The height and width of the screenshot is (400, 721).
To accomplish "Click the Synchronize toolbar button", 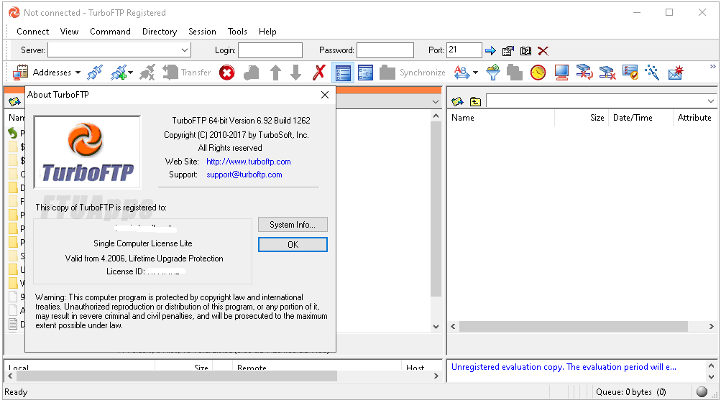I will click(413, 73).
